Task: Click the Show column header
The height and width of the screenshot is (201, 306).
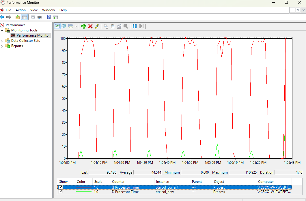Action: (66, 181)
